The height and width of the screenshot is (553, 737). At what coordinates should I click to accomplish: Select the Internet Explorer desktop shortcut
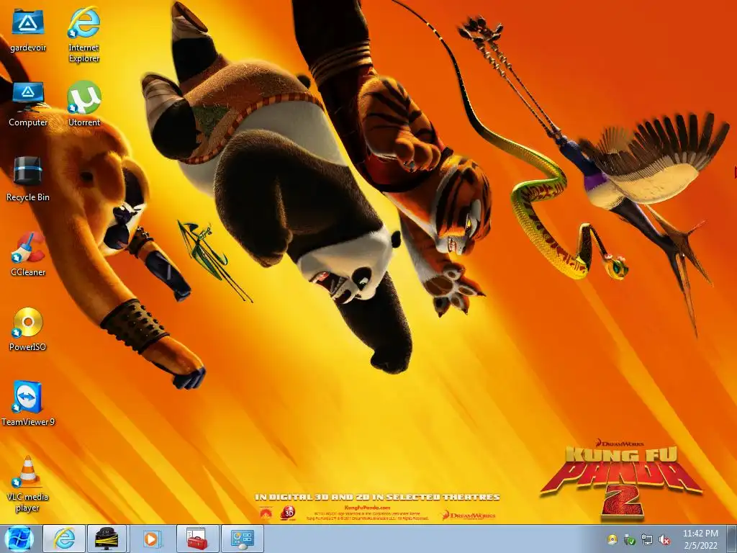click(x=83, y=35)
